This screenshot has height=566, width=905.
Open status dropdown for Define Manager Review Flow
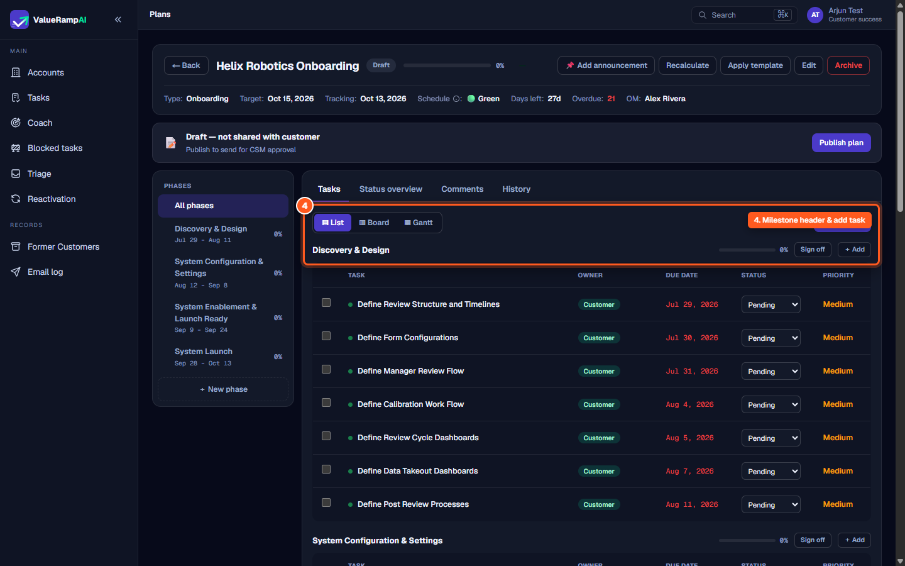pos(771,372)
